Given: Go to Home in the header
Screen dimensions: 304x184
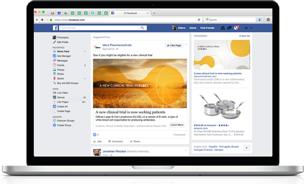Looking at the screenshot, I should click(192, 28).
